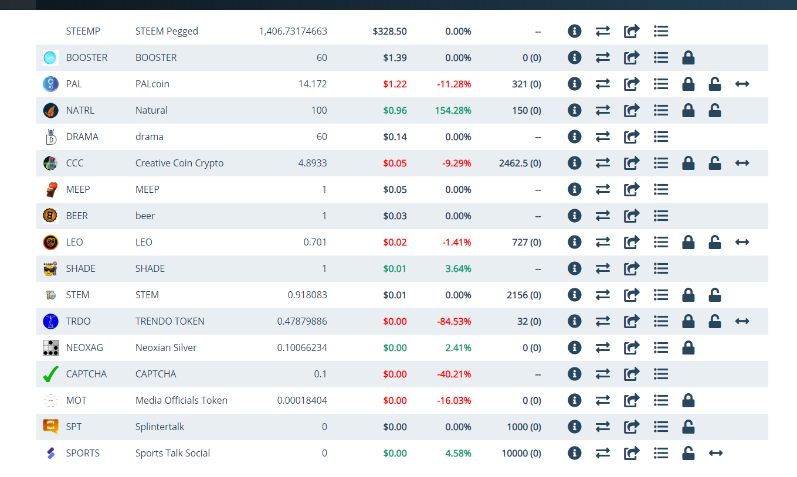Click stake lock icon in NEOXAG row

click(689, 347)
